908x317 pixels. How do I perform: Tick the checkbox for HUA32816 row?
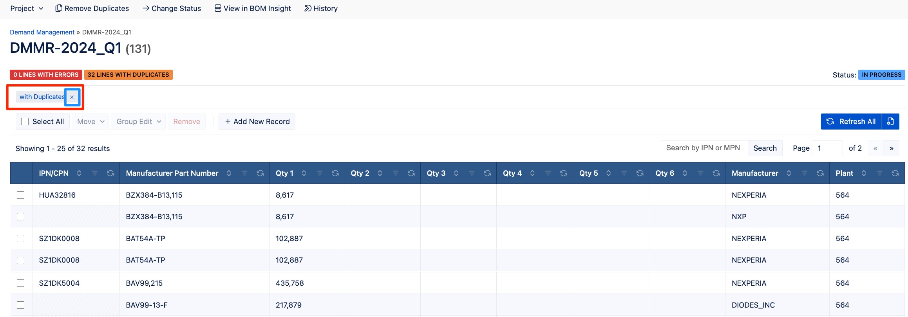point(21,195)
